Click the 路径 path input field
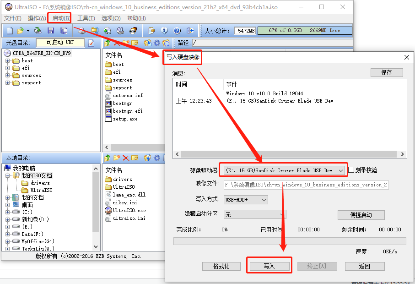This screenshot has width=415, height=284. (272, 43)
